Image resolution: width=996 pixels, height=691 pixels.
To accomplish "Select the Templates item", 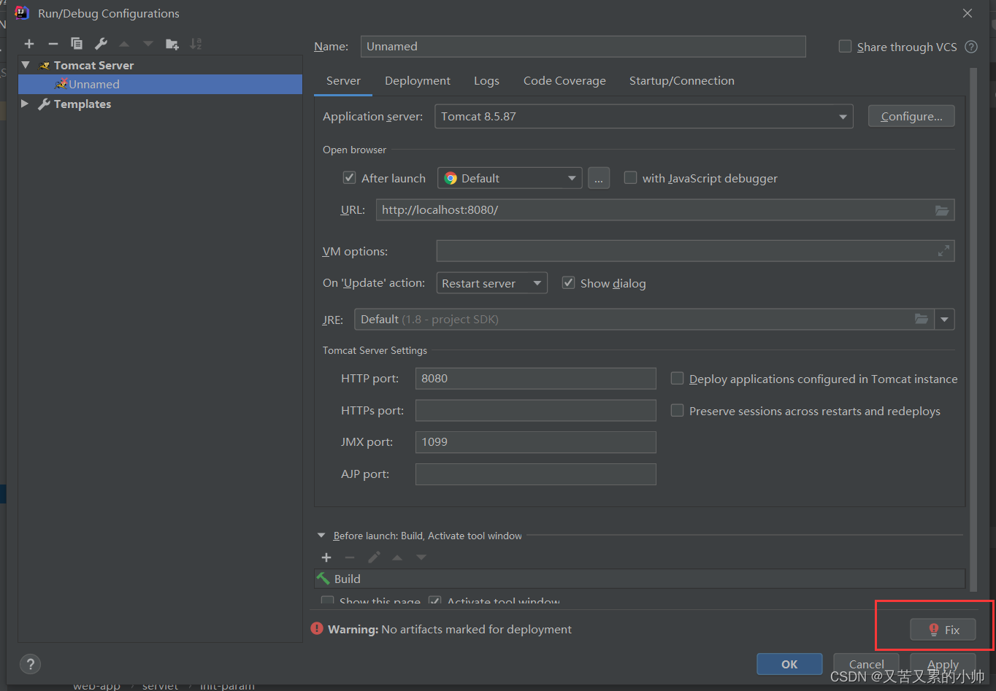I will [x=82, y=104].
